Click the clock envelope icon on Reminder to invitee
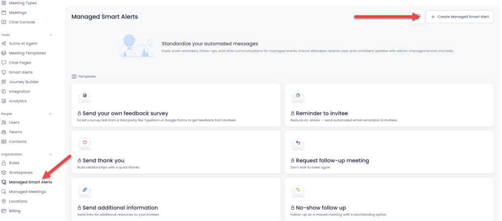502x221 pixels. click(298, 96)
